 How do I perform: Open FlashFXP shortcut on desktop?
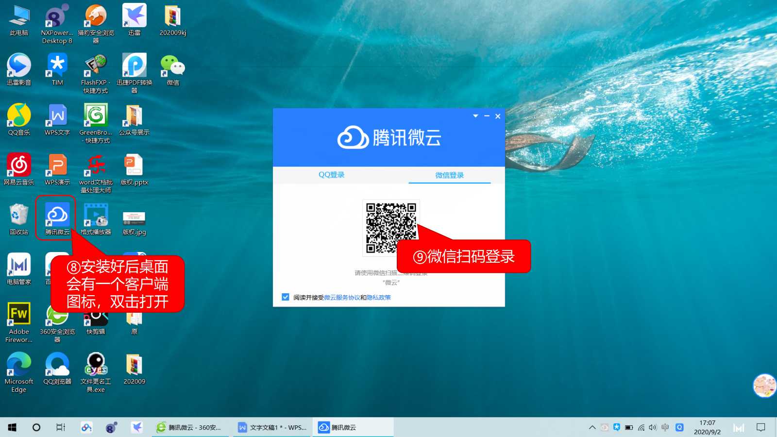coord(96,74)
